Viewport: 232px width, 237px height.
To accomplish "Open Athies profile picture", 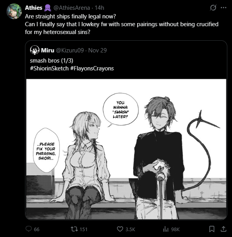I will click(x=14, y=11).
